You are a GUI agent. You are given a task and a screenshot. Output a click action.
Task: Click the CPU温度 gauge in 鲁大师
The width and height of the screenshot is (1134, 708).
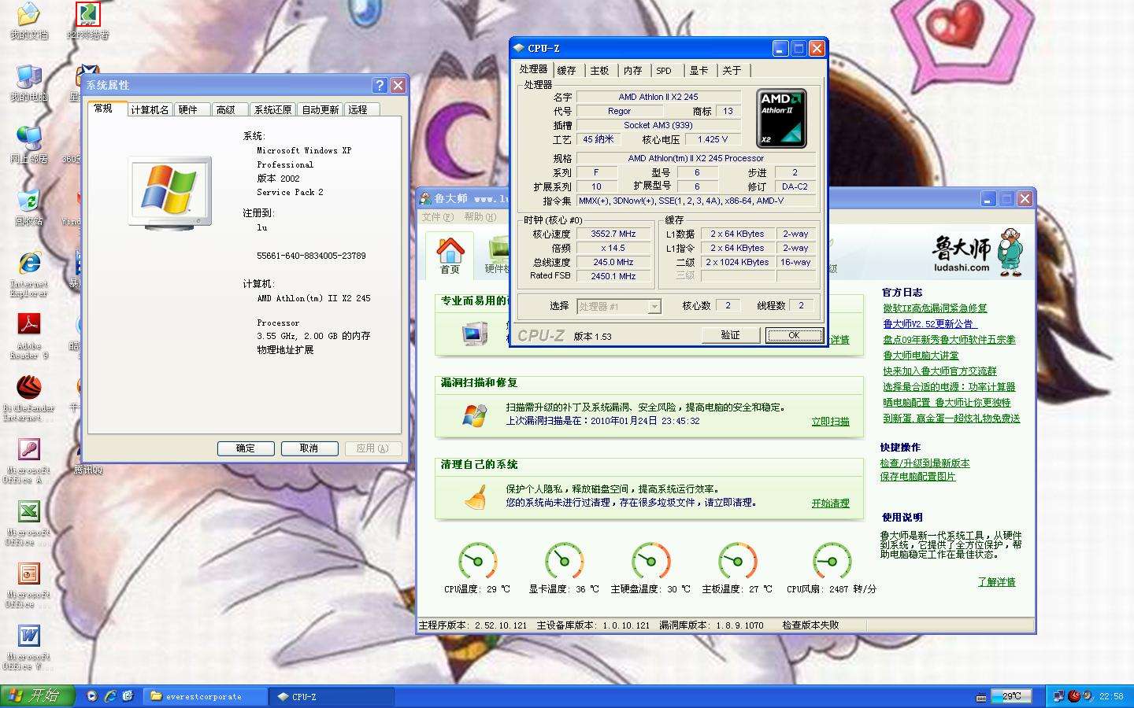pyautogui.click(x=477, y=562)
